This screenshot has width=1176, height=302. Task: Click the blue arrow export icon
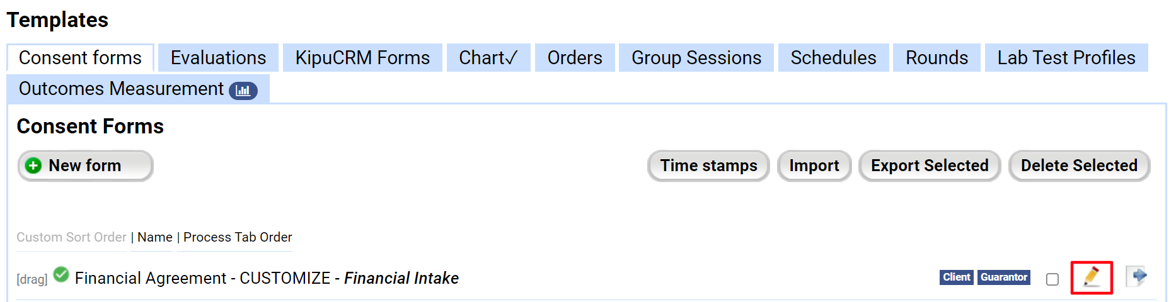point(1138,276)
